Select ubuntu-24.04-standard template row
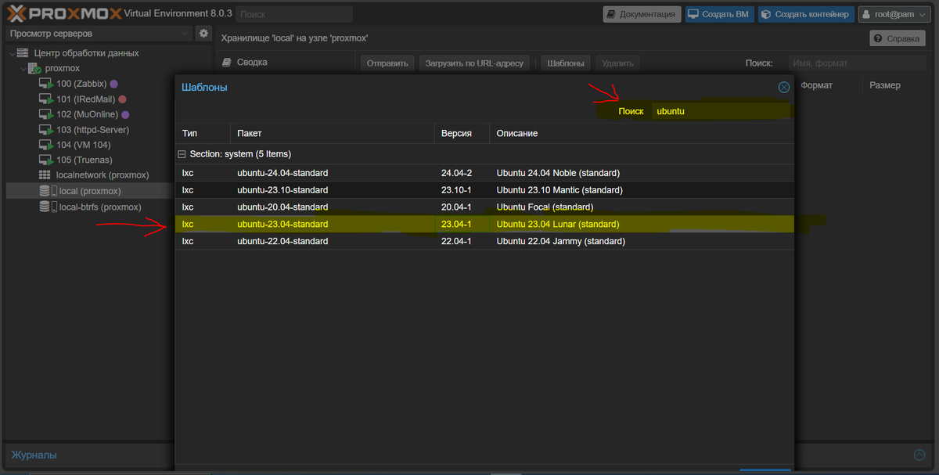This screenshot has height=475, width=939. tap(484, 173)
